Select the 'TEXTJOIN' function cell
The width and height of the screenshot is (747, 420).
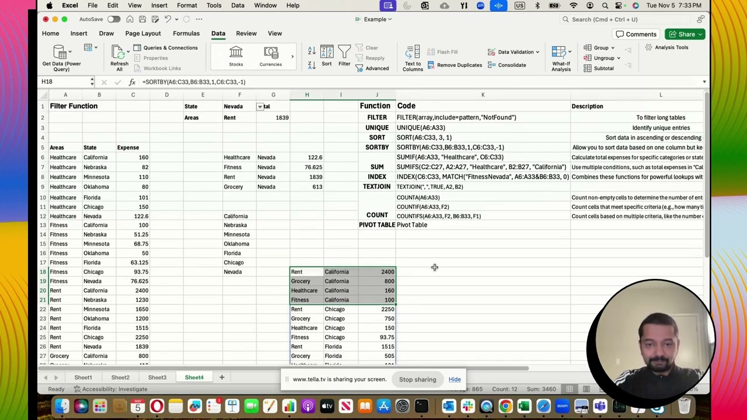376,187
